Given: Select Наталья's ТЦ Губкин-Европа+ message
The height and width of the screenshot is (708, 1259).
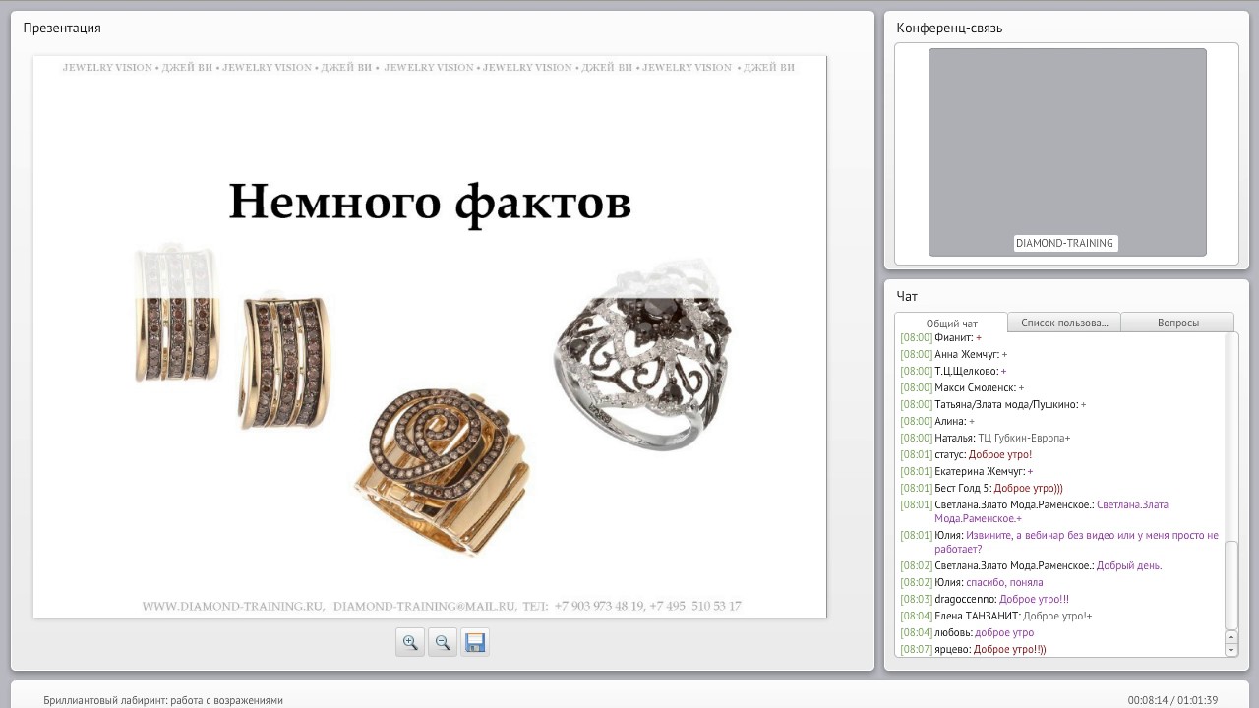Looking at the screenshot, I should point(986,438).
